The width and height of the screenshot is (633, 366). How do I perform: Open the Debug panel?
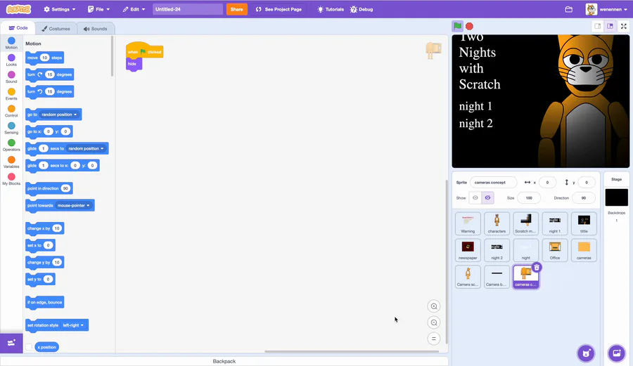(x=362, y=9)
